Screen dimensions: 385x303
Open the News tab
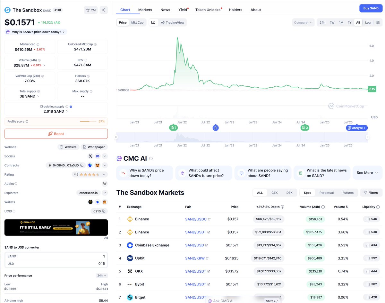165,10
